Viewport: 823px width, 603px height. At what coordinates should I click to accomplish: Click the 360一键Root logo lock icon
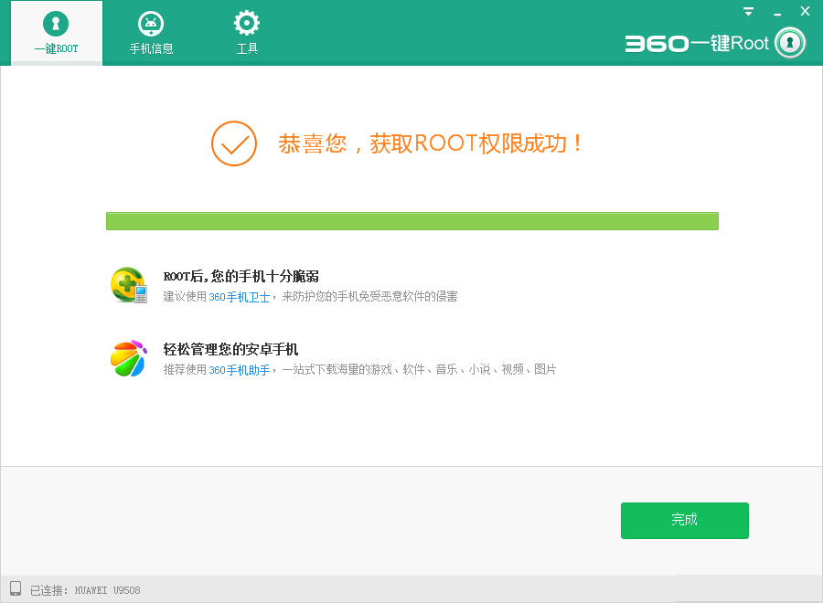pos(790,43)
